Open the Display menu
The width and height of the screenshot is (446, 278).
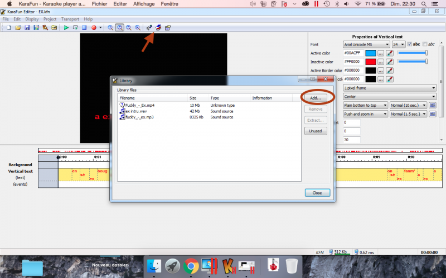coord(32,19)
